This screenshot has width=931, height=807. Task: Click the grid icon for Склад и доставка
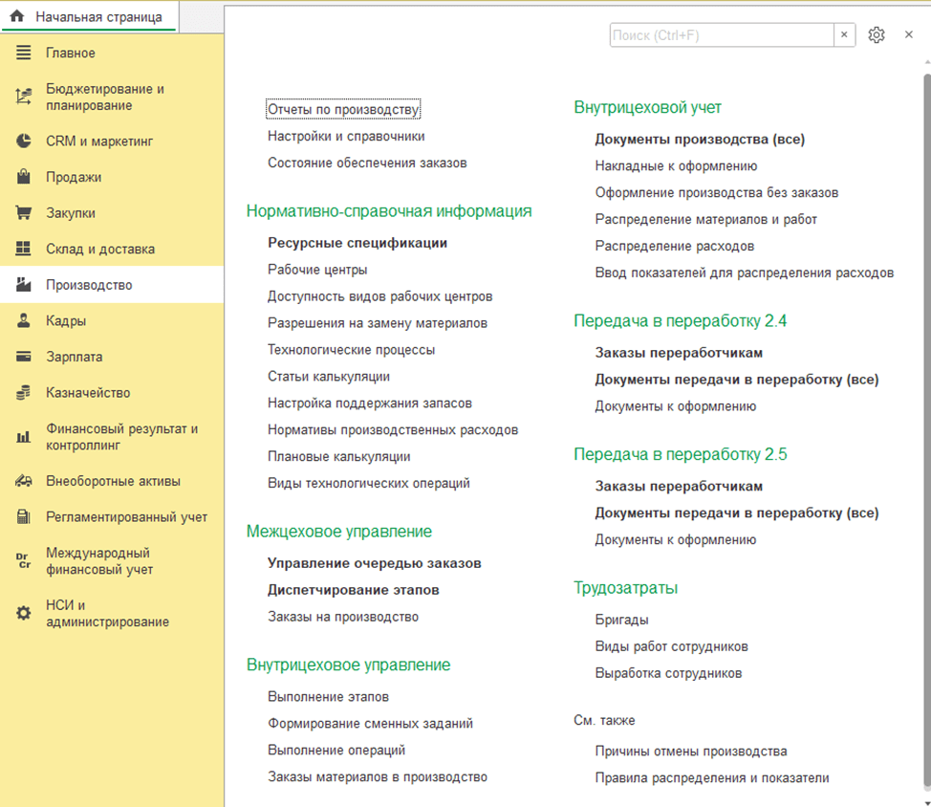click(24, 250)
